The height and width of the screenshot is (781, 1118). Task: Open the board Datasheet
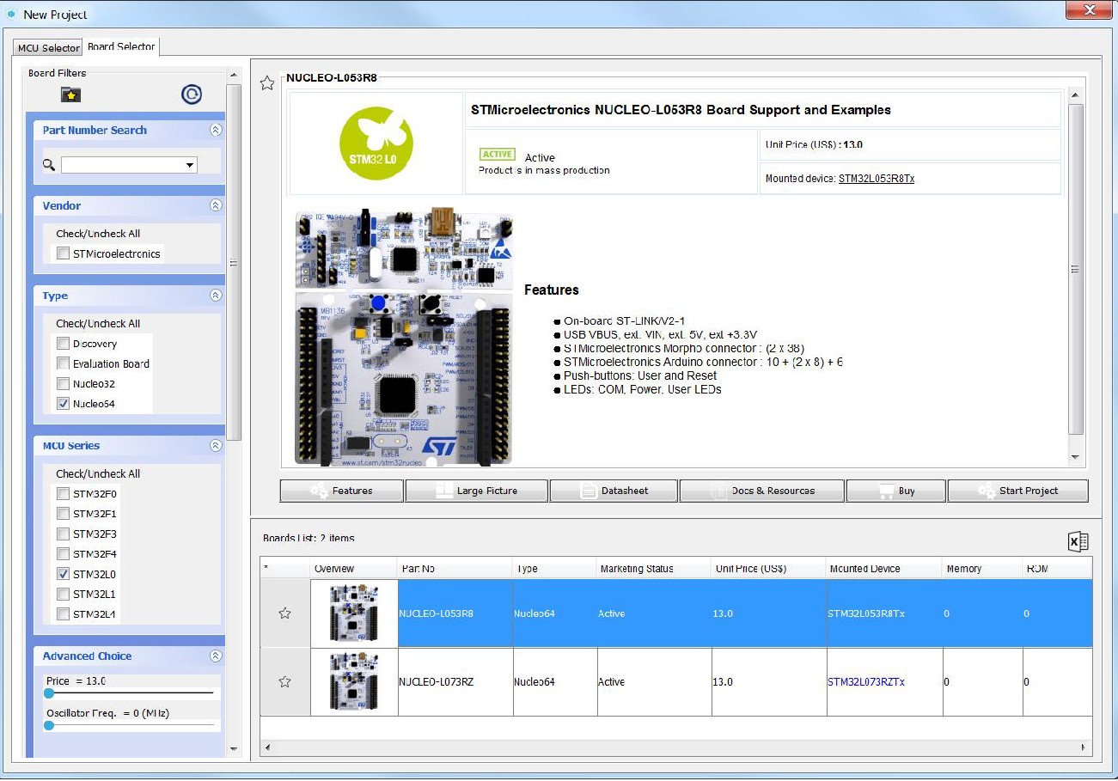pos(614,491)
